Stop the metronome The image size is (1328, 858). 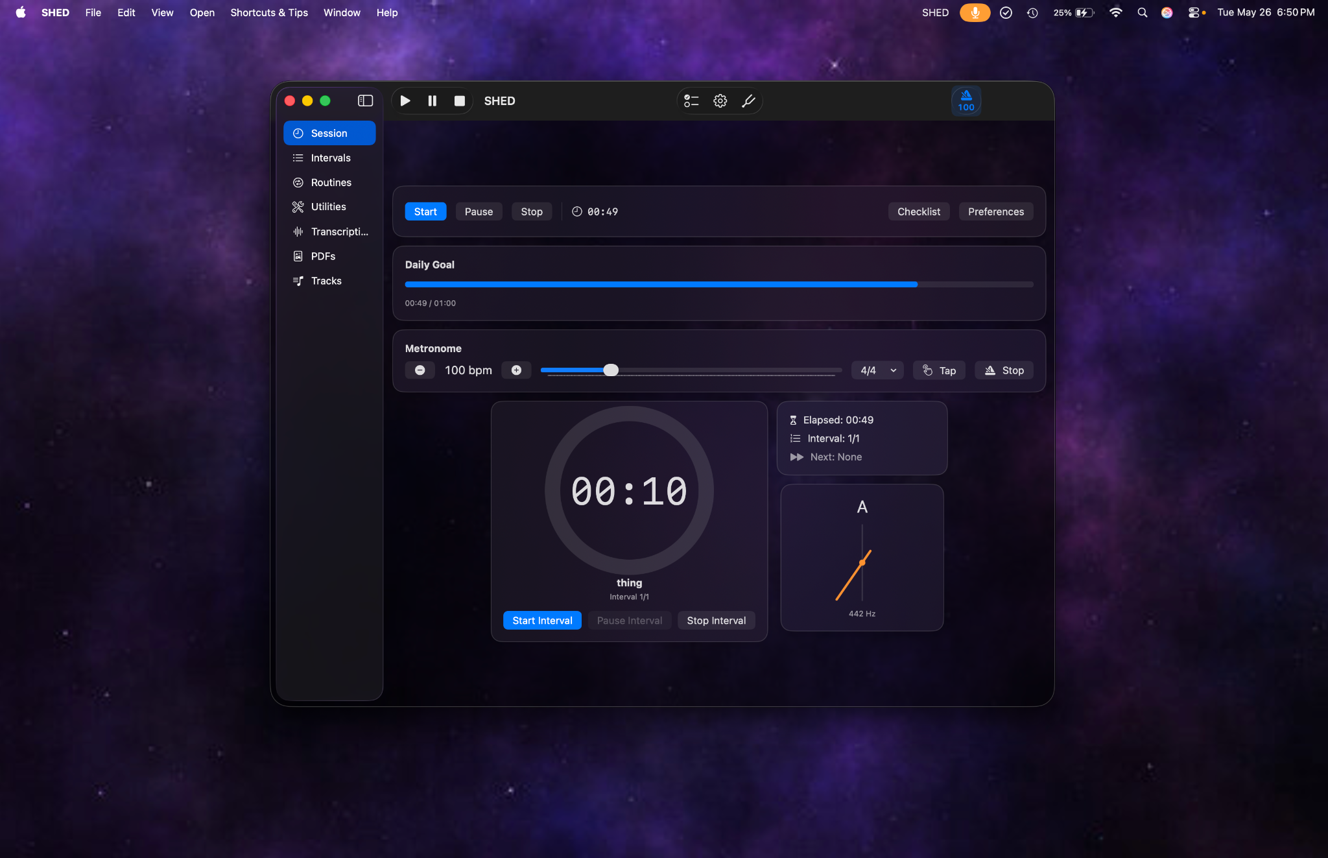coord(1004,370)
